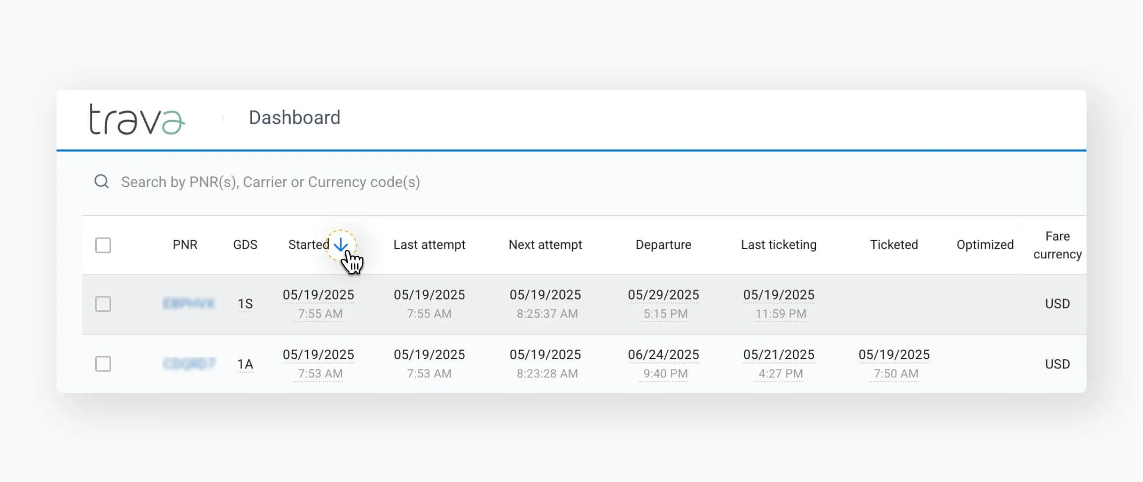Viewport: 1143px width, 482px height.
Task: Click the PNR column header
Action: pos(185,245)
